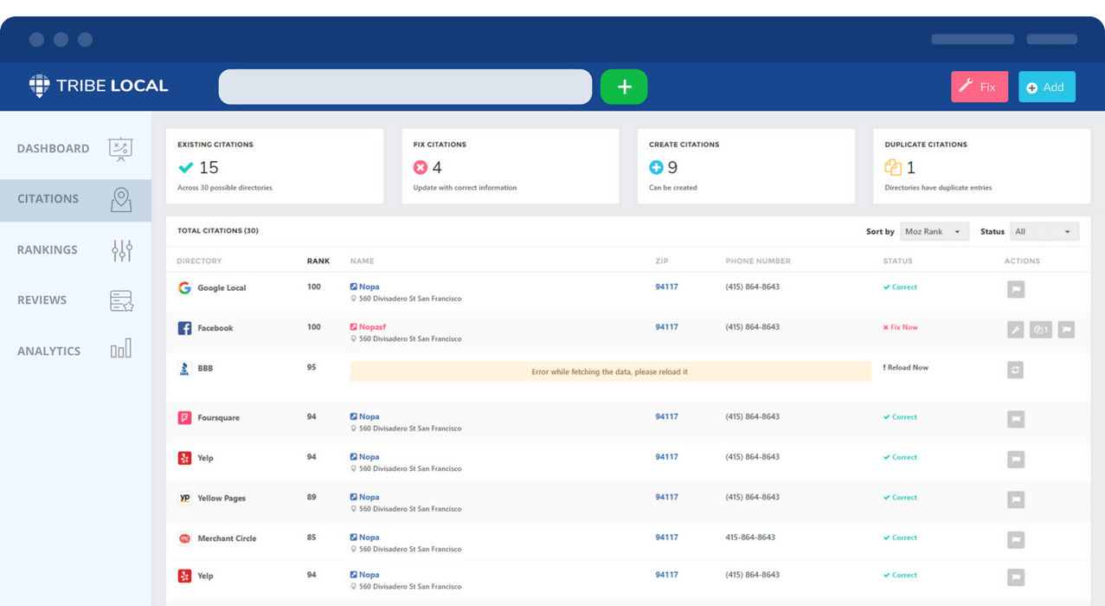This screenshot has height=606, width=1105.
Task: Open the Dashboard sidebar item
Action: [x=75, y=149]
